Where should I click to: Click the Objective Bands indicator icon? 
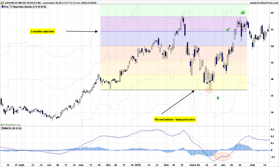(11, 7)
